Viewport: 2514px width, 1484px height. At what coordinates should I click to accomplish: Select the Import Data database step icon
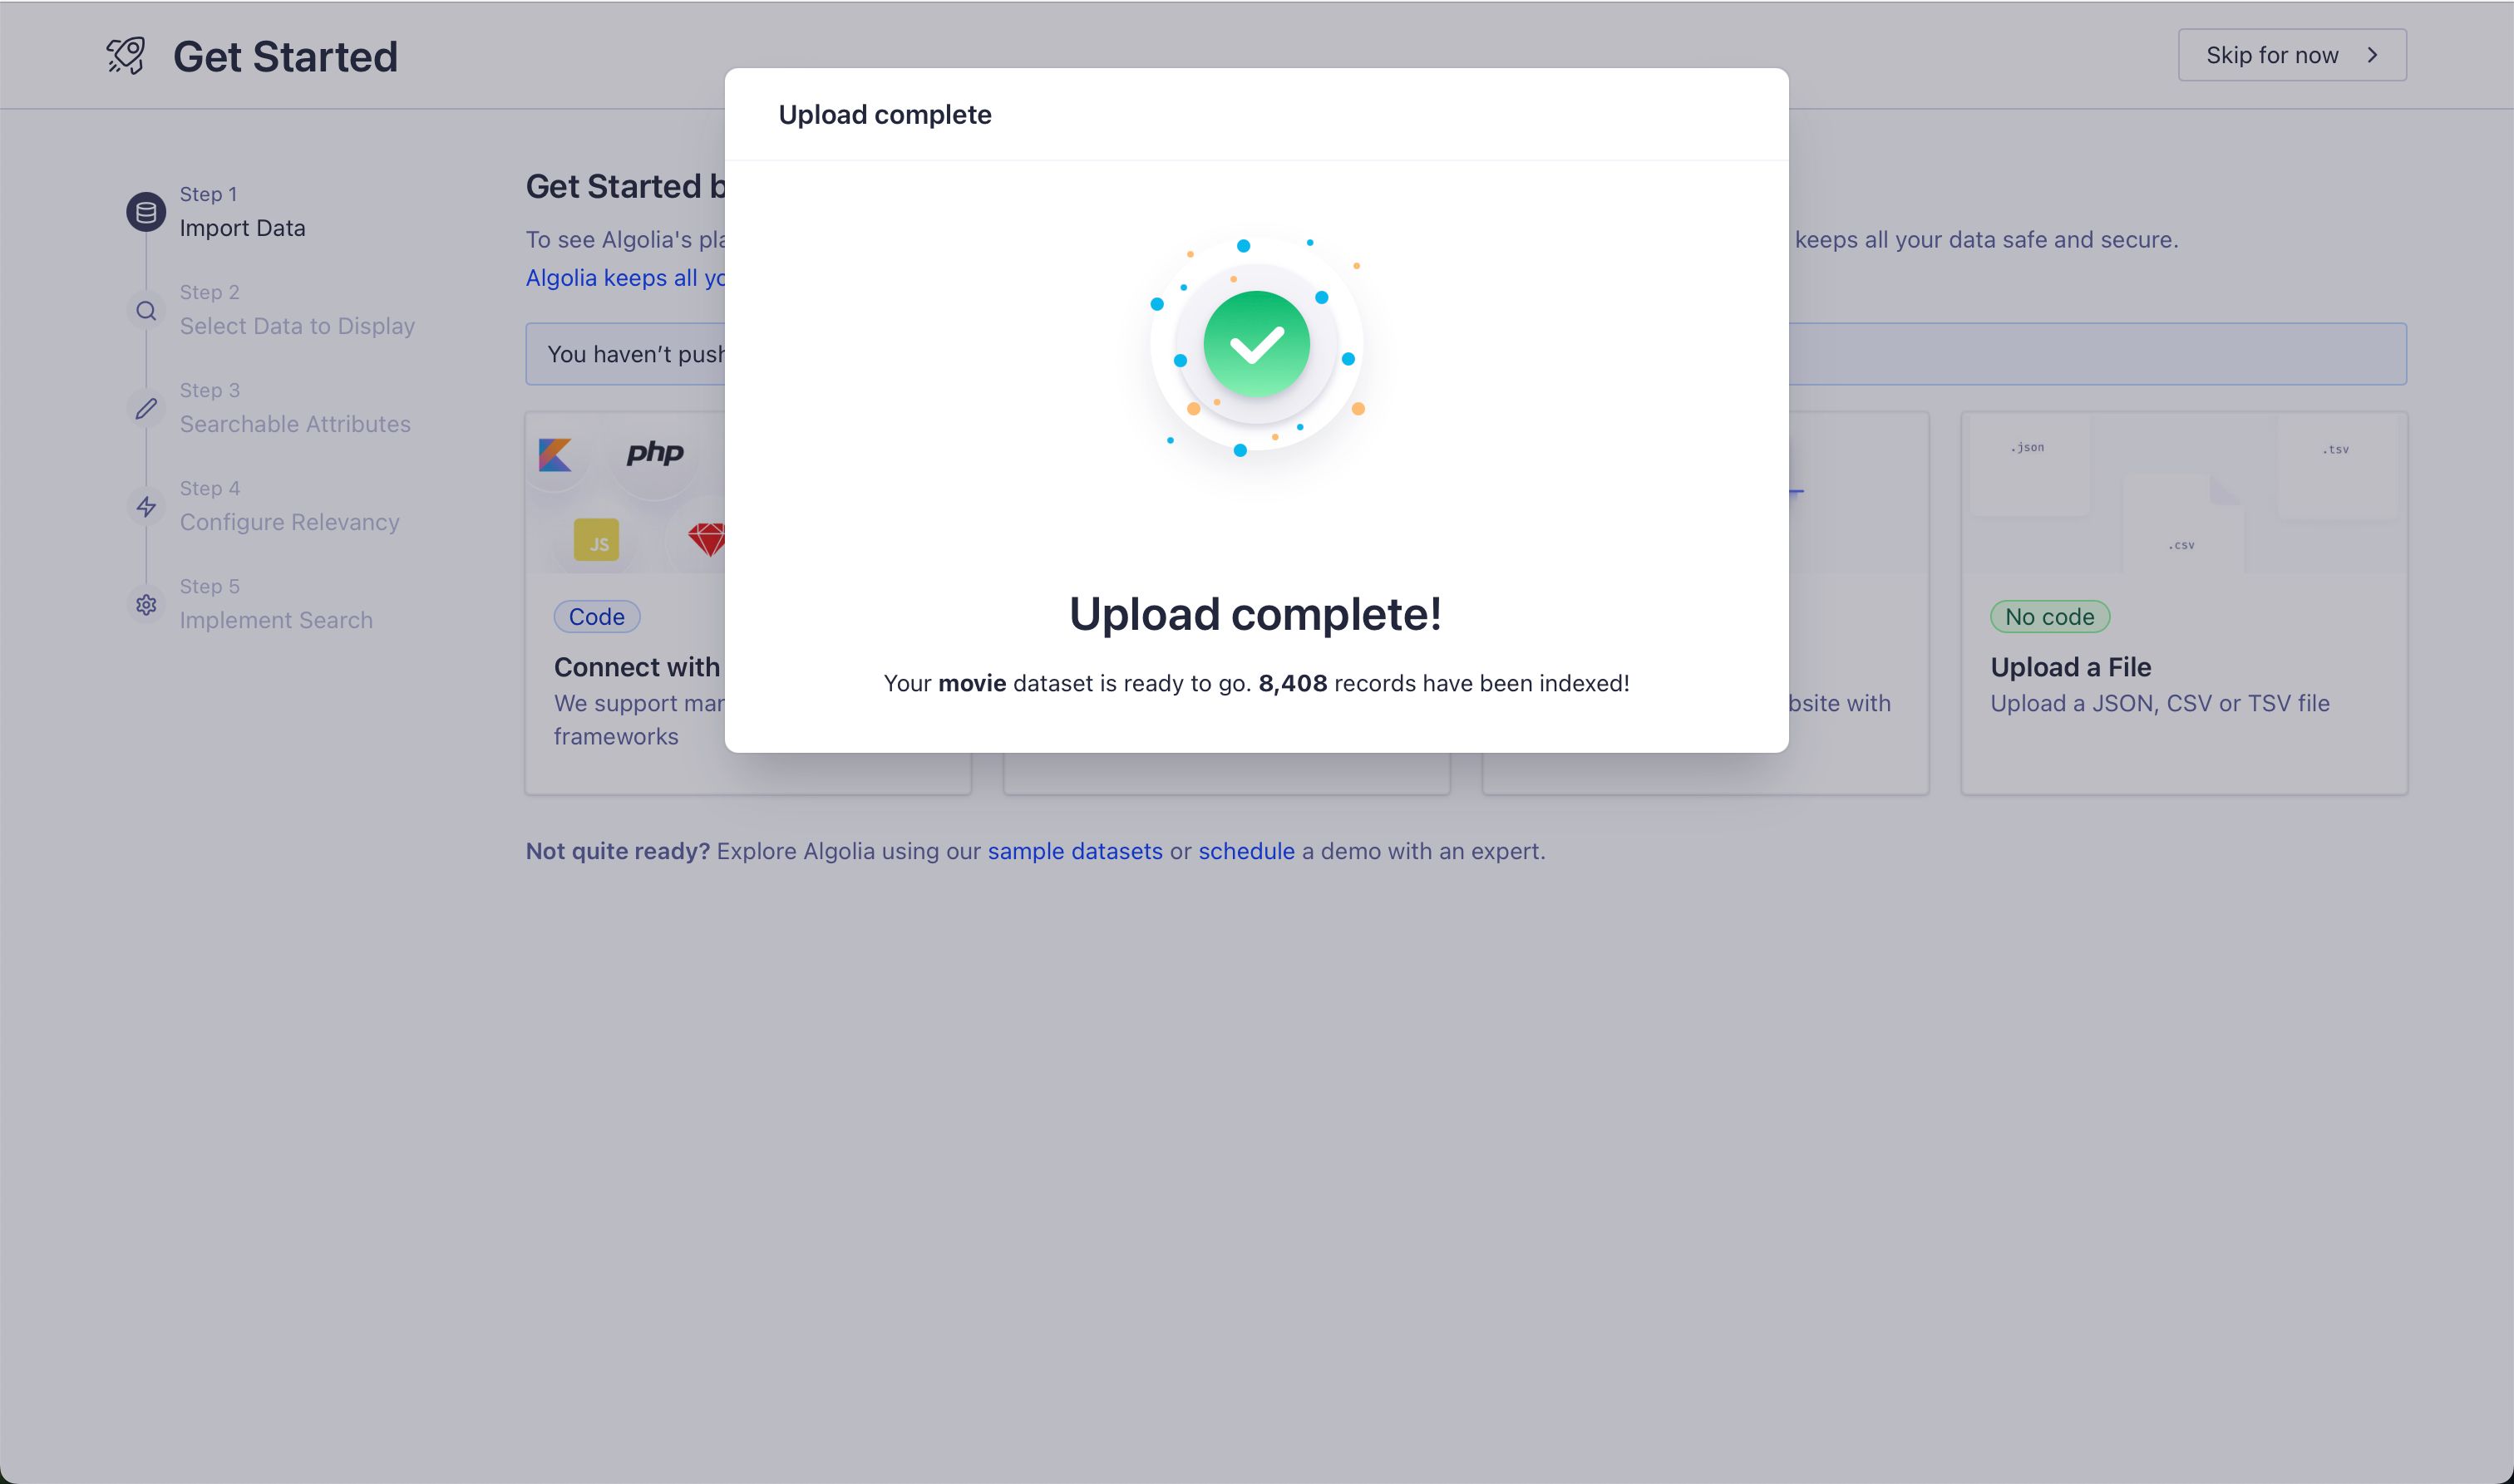pos(146,212)
